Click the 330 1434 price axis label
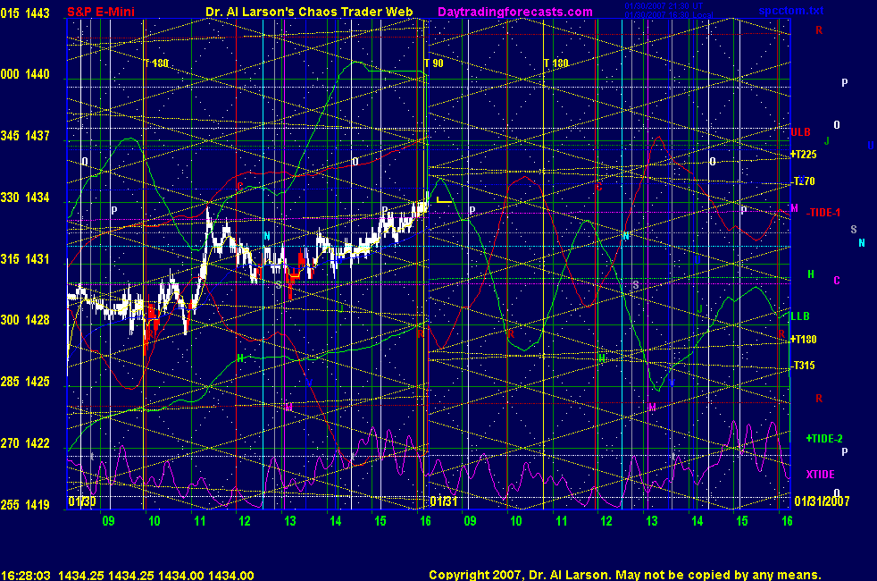 [25, 198]
